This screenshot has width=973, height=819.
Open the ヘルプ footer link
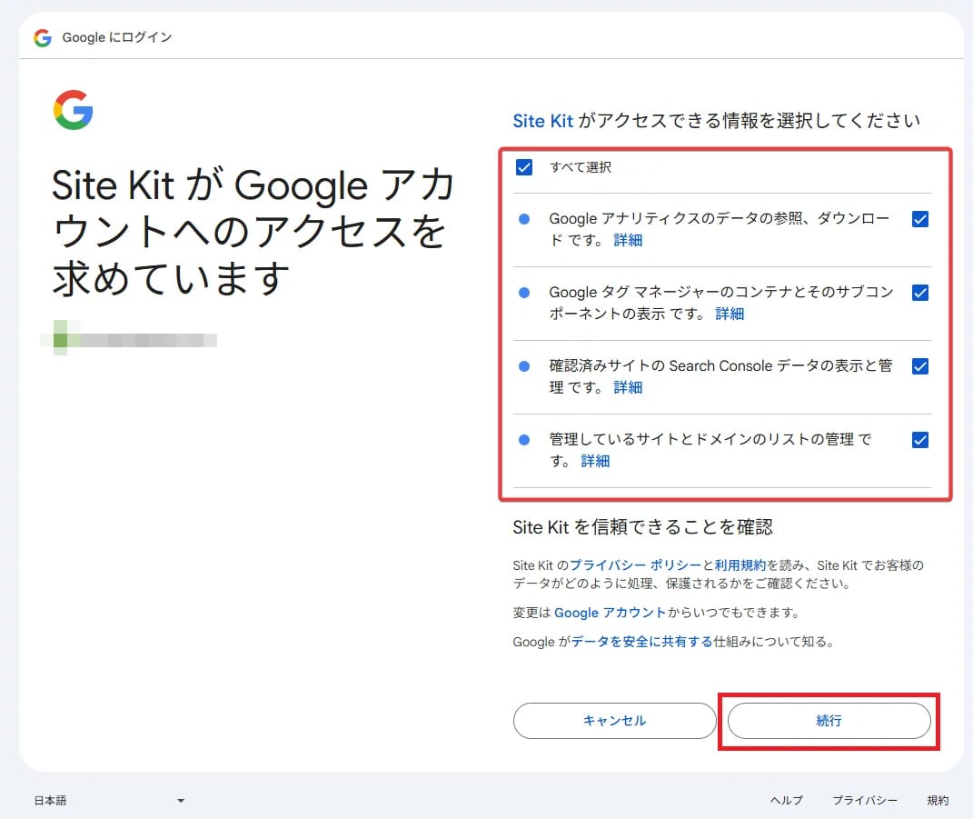click(x=786, y=801)
